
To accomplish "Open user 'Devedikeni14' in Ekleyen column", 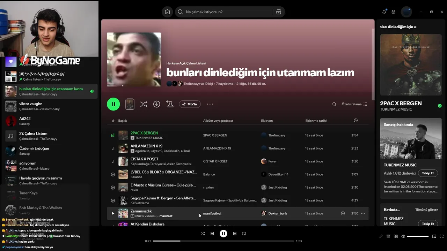I will point(278,174).
